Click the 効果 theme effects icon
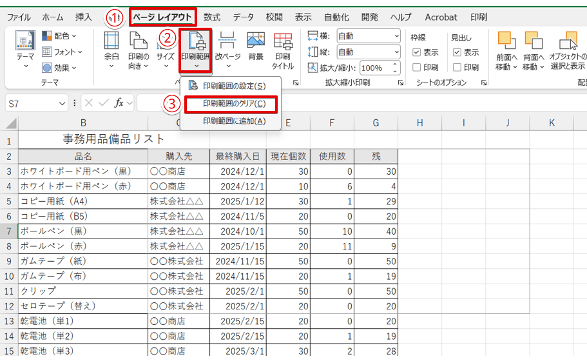Screen dimensions: 587x361 click(47, 68)
